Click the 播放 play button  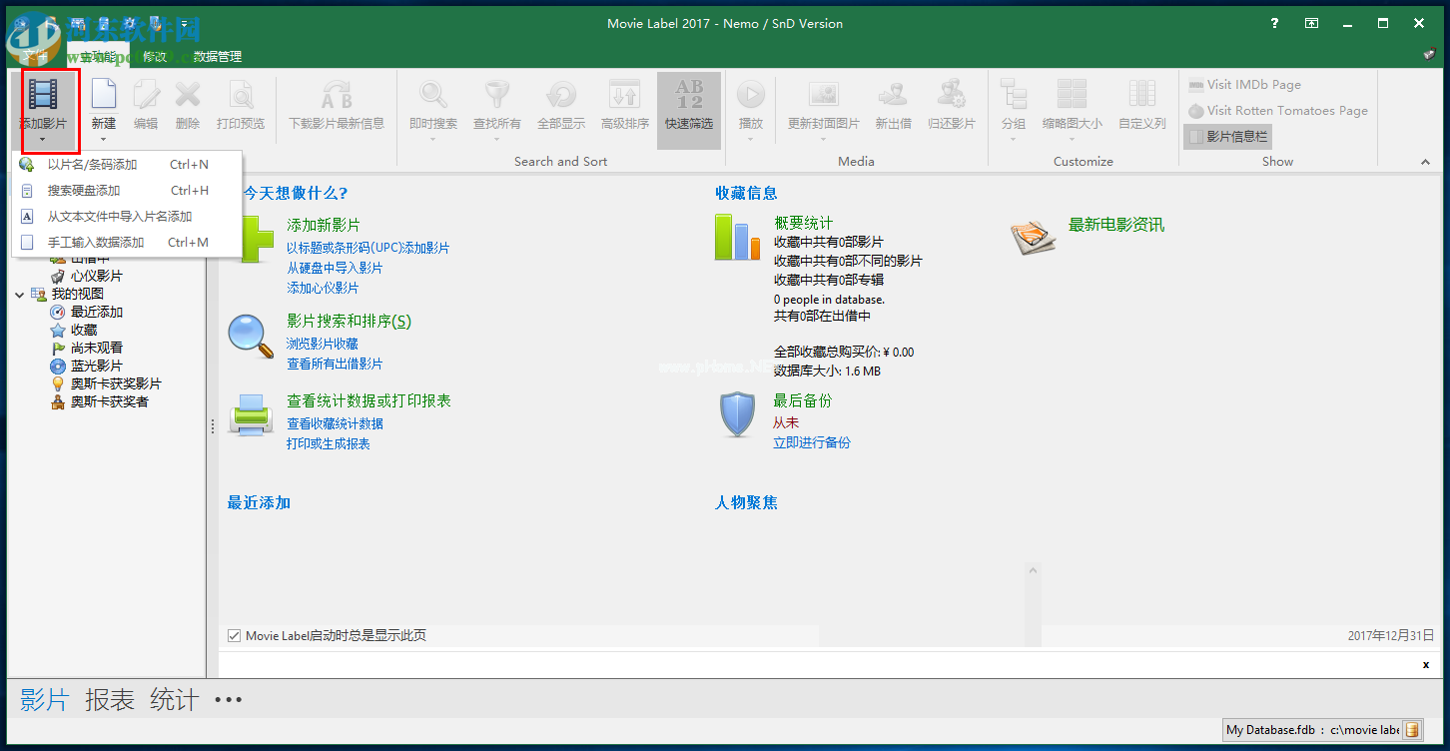point(750,95)
